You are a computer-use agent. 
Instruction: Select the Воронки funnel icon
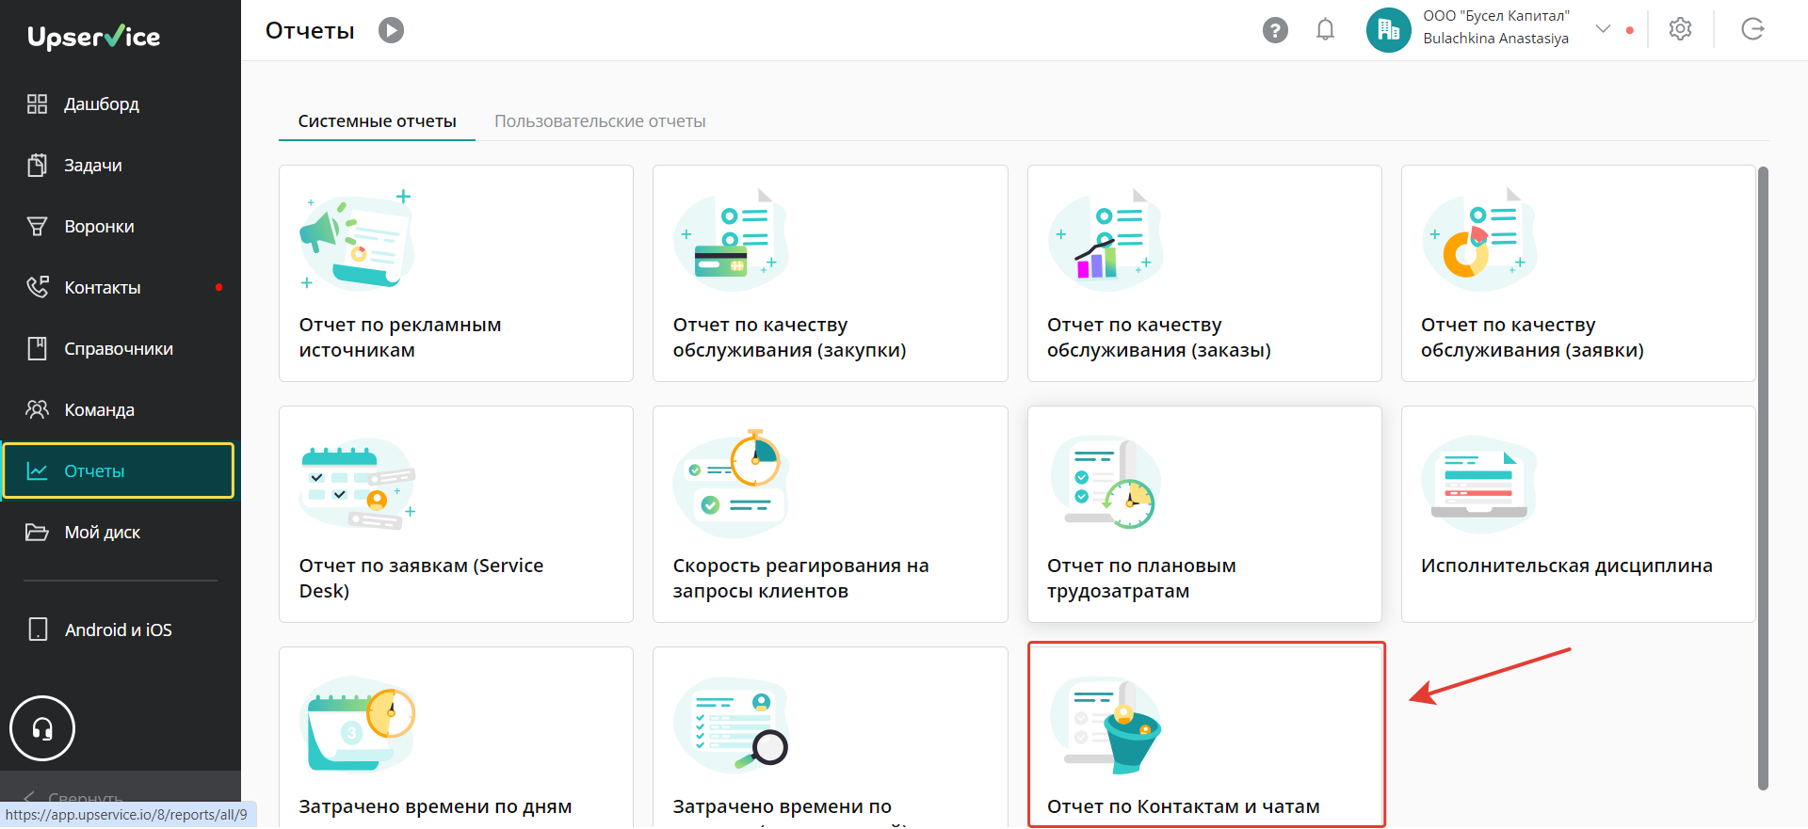(x=37, y=227)
